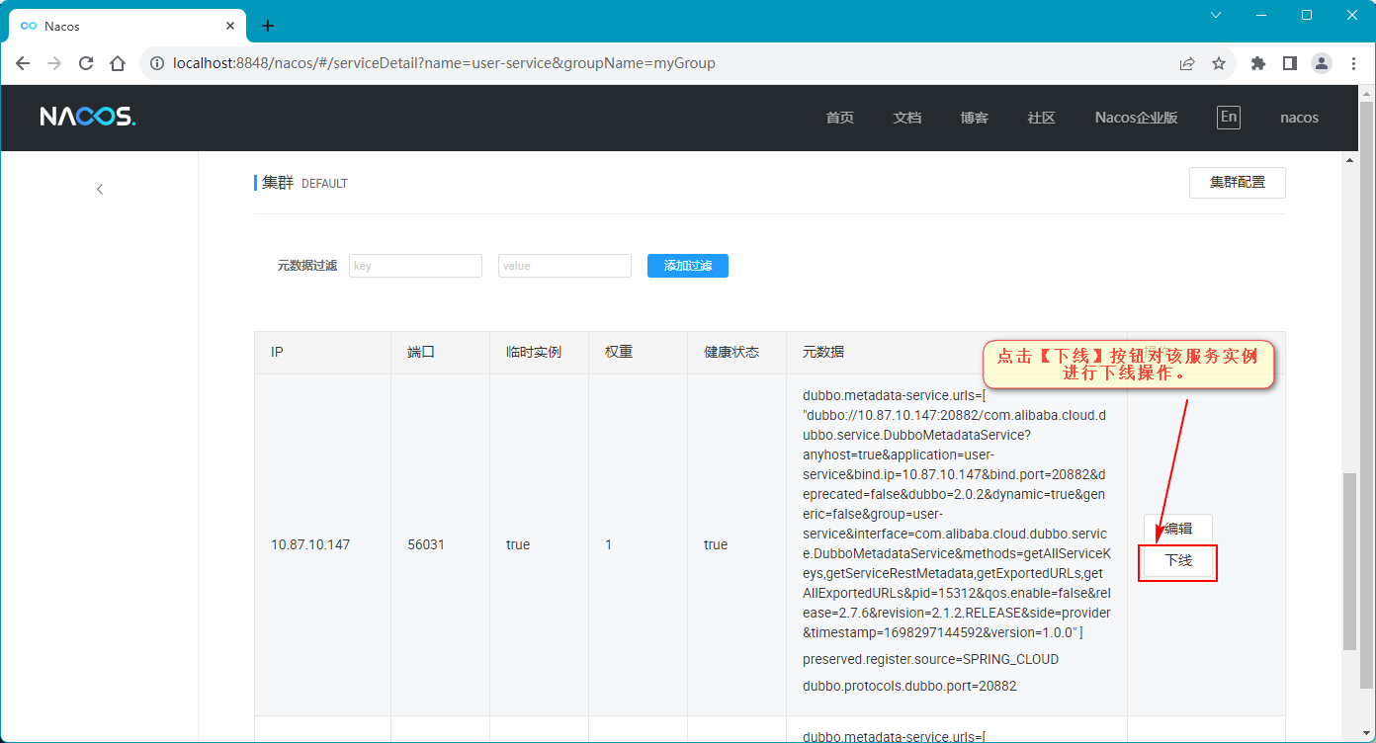Click 下线 for instance 10.87.10.147
The width and height of the screenshot is (1376, 743).
(x=1178, y=561)
